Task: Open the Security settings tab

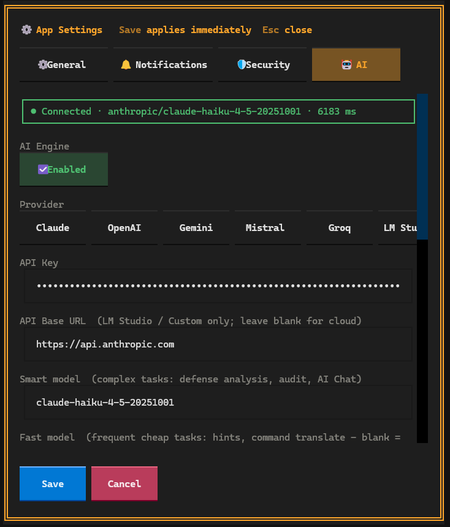Action: [262, 64]
